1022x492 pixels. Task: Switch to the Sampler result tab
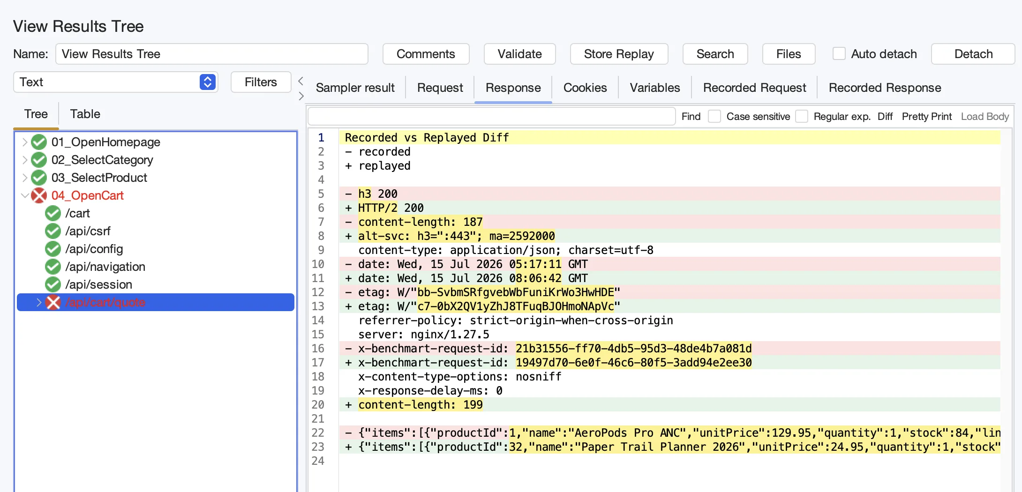point(355,88)
